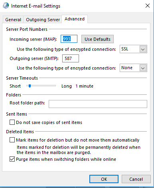
Task: Click the Internet E-mail Settings globe icon
Action: coord(6,6)
